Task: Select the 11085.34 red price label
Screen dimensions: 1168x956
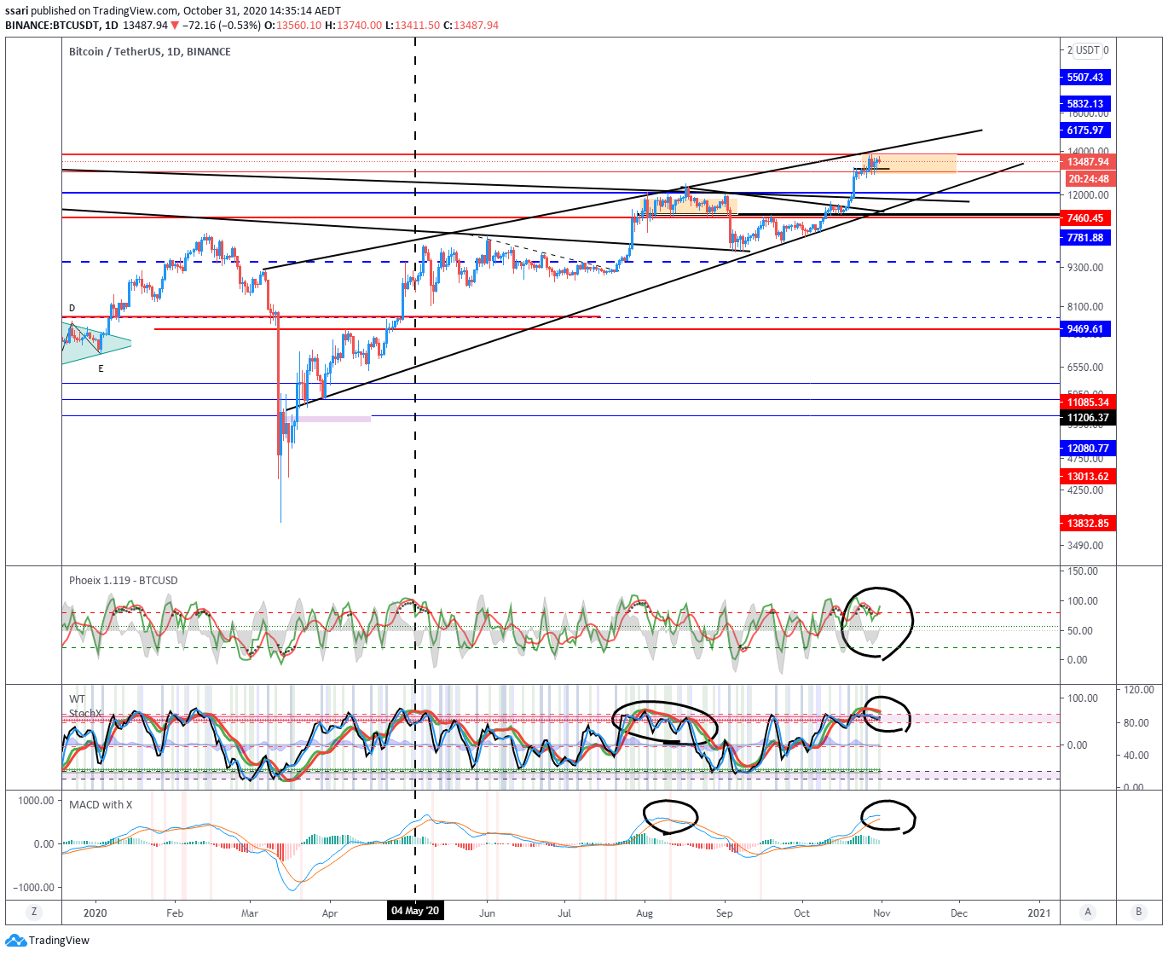Action: (1088, 403)
